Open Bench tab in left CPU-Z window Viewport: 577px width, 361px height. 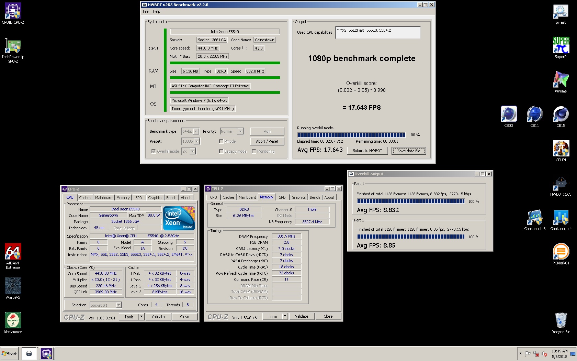(x=171, y=198)
